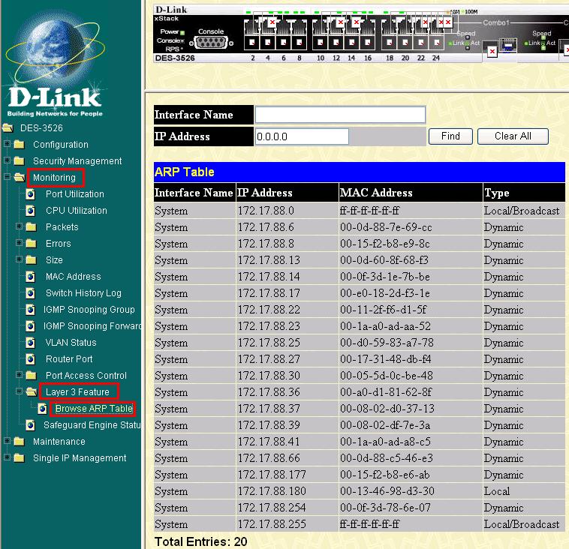This screenshot has width=569, height=549.
Task: Click the Total Entries: 20 text
Action: point(200,541)
